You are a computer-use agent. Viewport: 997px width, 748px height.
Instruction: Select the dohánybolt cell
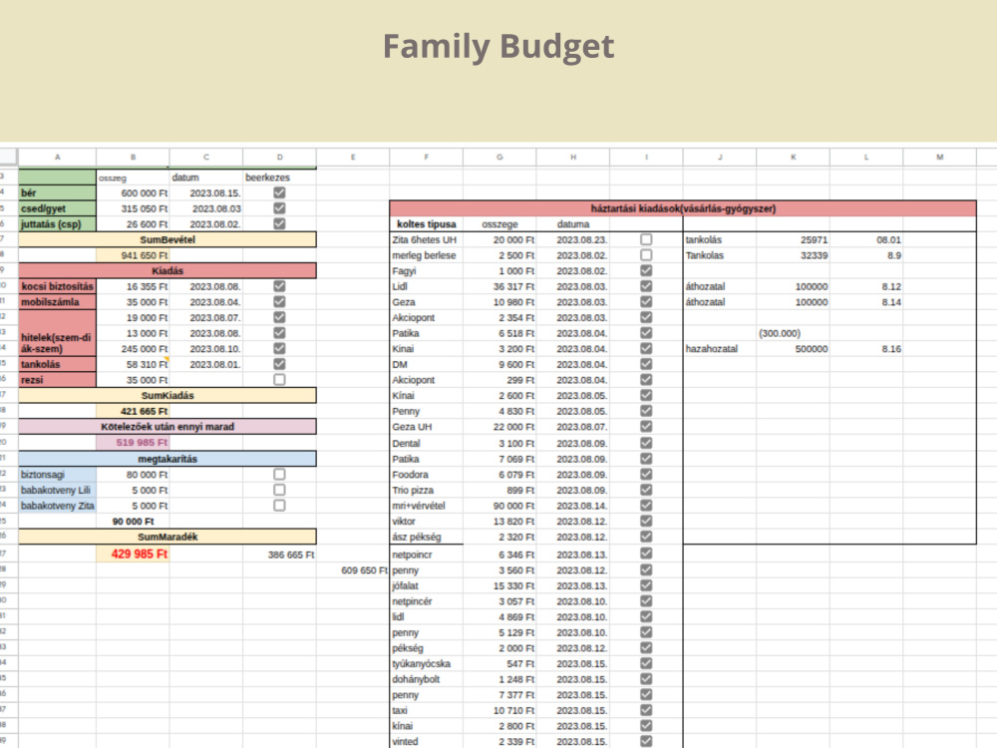click(x=426, y=679)
